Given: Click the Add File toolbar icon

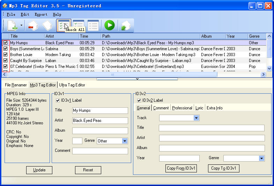Looking at the screenshot, I should pos(13,25).
